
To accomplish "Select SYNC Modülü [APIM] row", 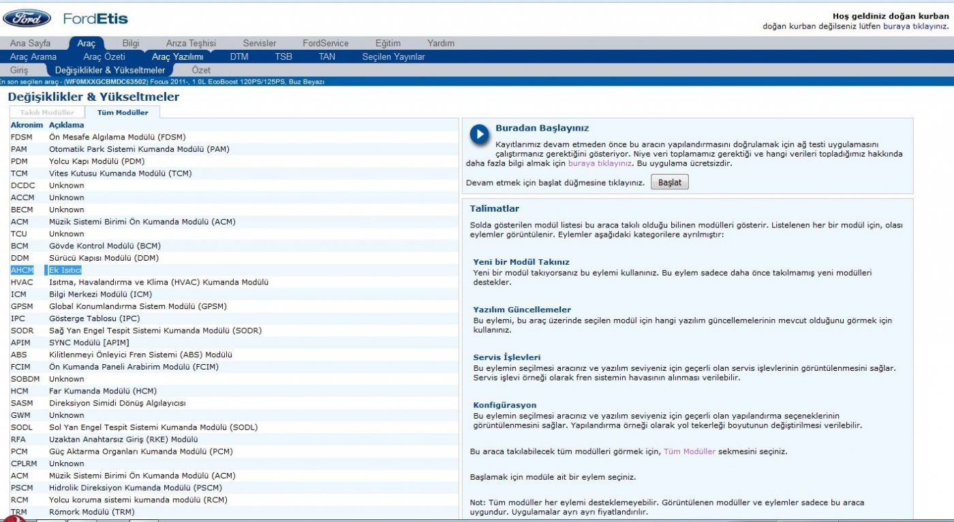I will coord(234,342).
